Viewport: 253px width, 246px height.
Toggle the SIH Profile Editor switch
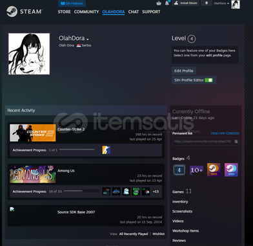tap(208, 80)
